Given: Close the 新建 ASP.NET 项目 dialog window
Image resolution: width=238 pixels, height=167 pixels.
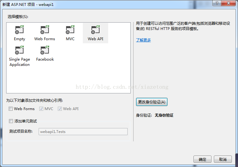Looking at the screenshot, I should click(x=229, y=3).
